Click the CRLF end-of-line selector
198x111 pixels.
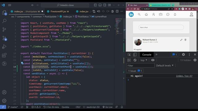click(x=78, y=107)
